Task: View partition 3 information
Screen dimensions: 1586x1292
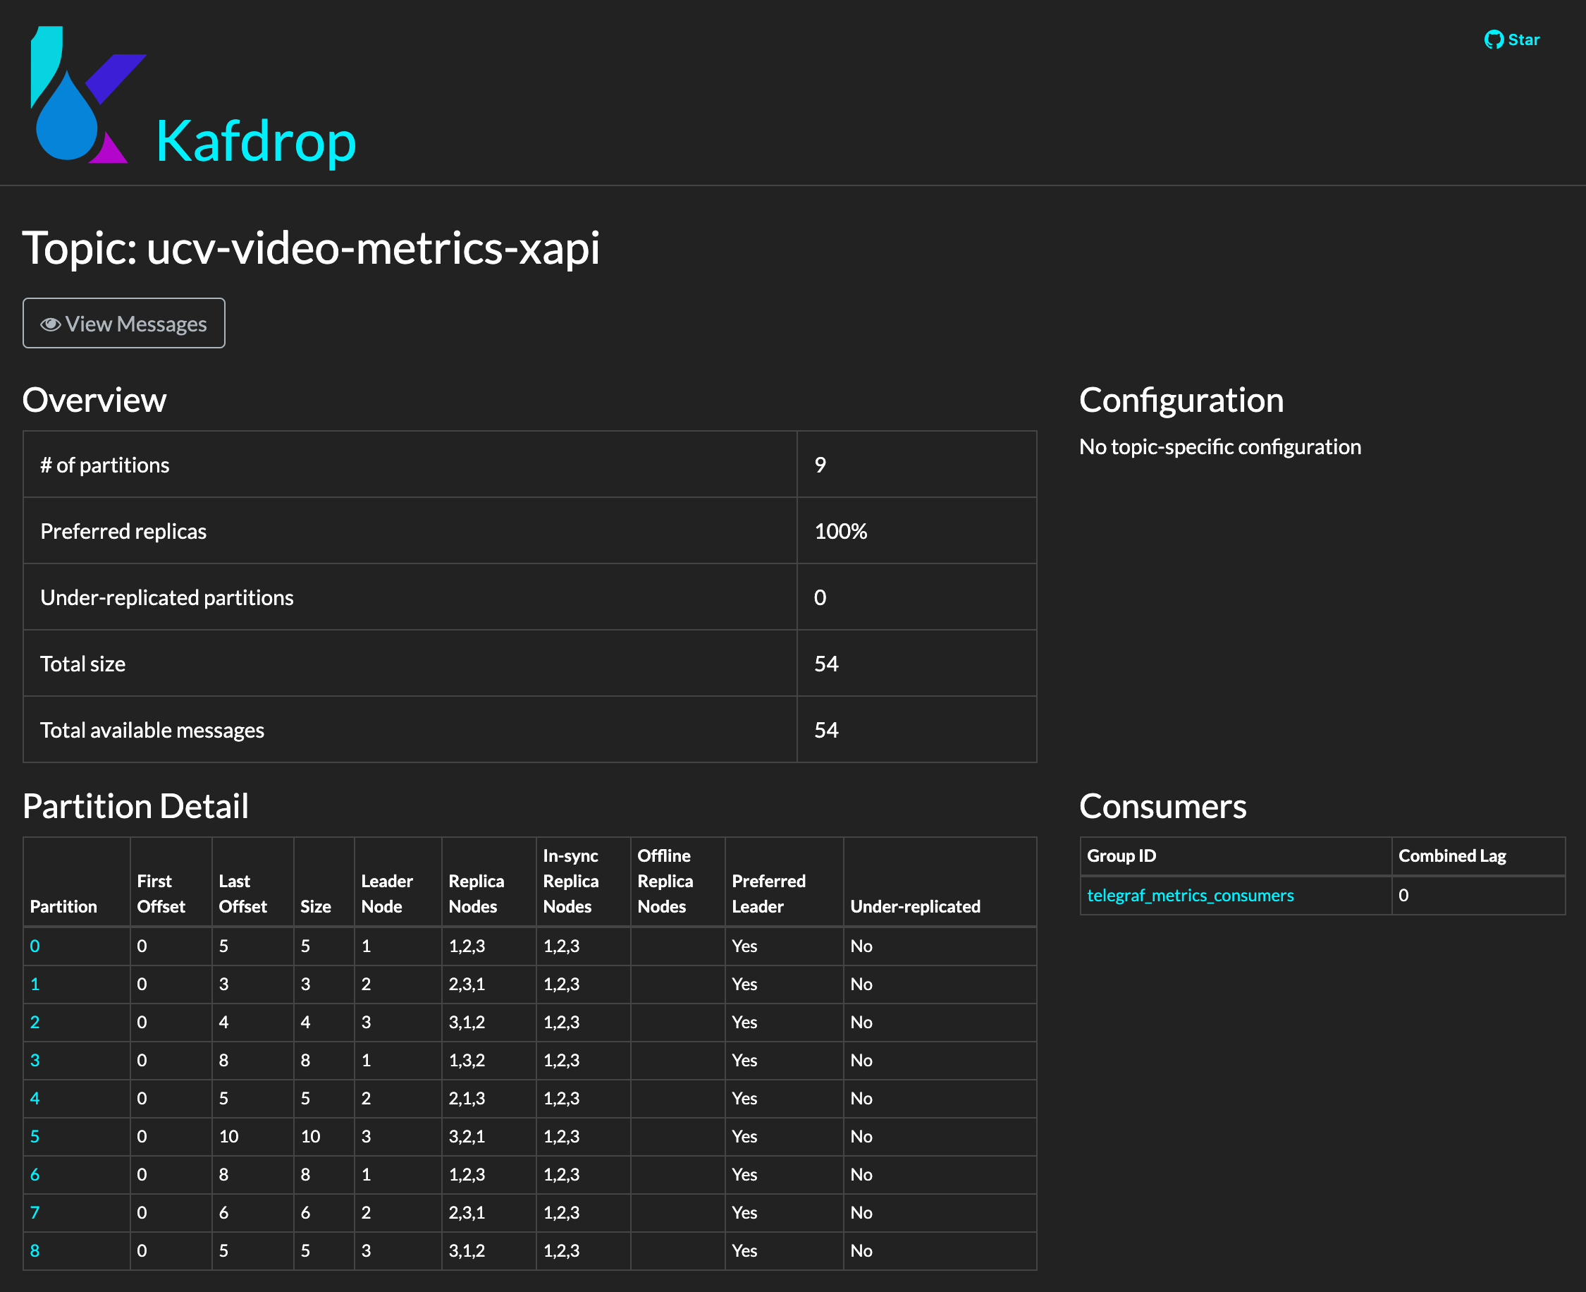Action: pos(35,1060)
